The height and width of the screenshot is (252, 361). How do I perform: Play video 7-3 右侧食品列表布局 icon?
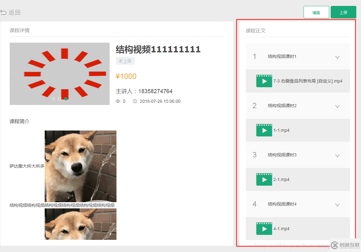coord(264,81)
